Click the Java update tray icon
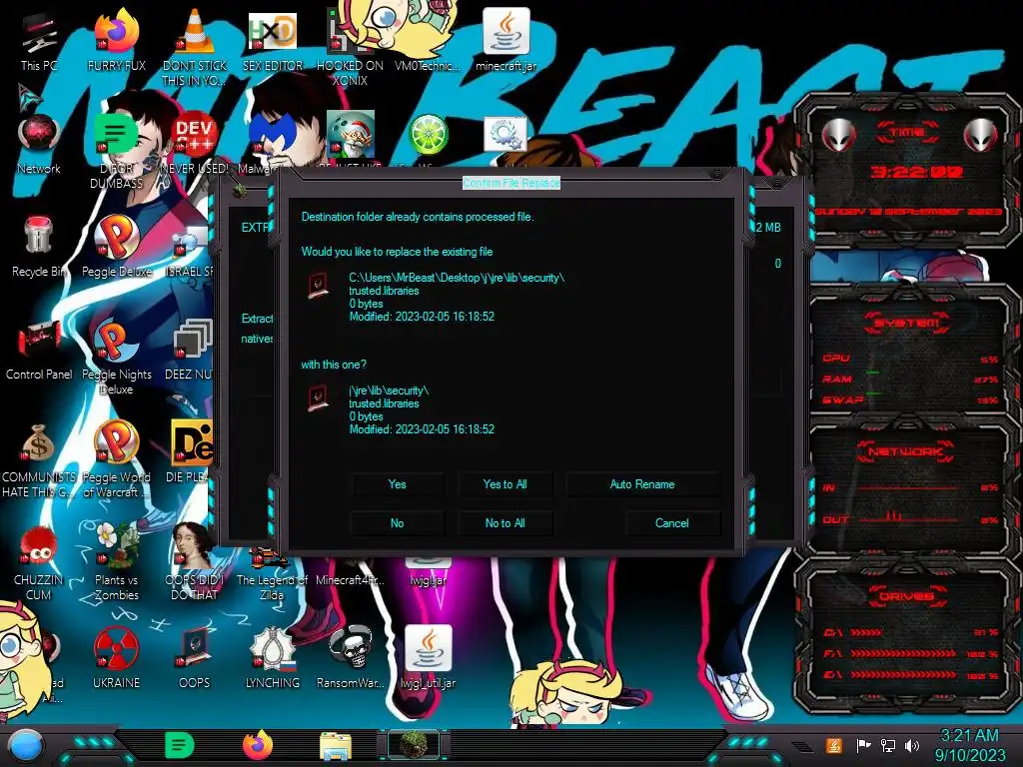Screen dimensions: 1023x767 click(833, 745)
